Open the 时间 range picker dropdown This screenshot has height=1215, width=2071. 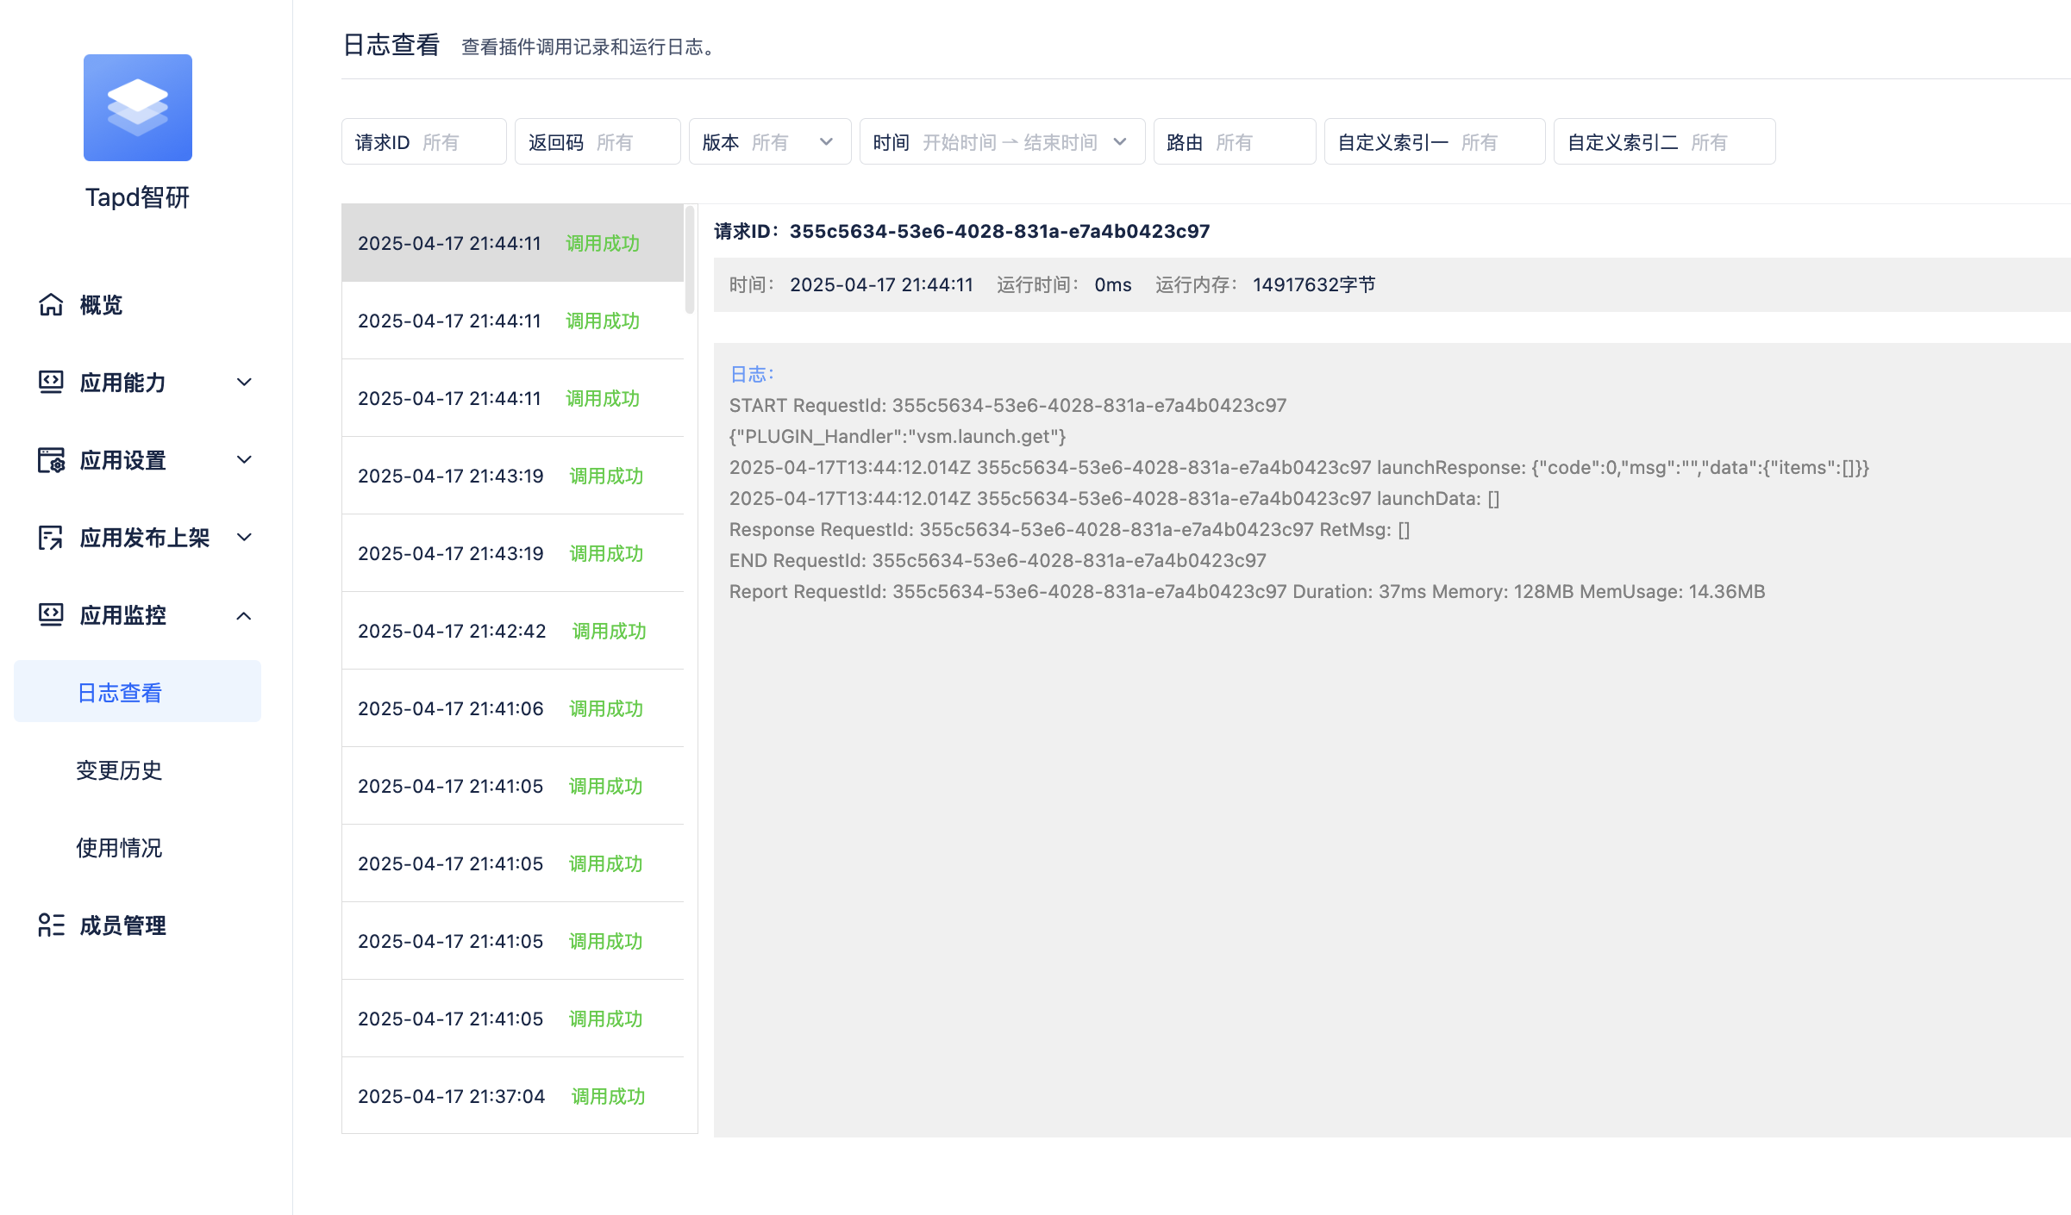pos(1001,142)
